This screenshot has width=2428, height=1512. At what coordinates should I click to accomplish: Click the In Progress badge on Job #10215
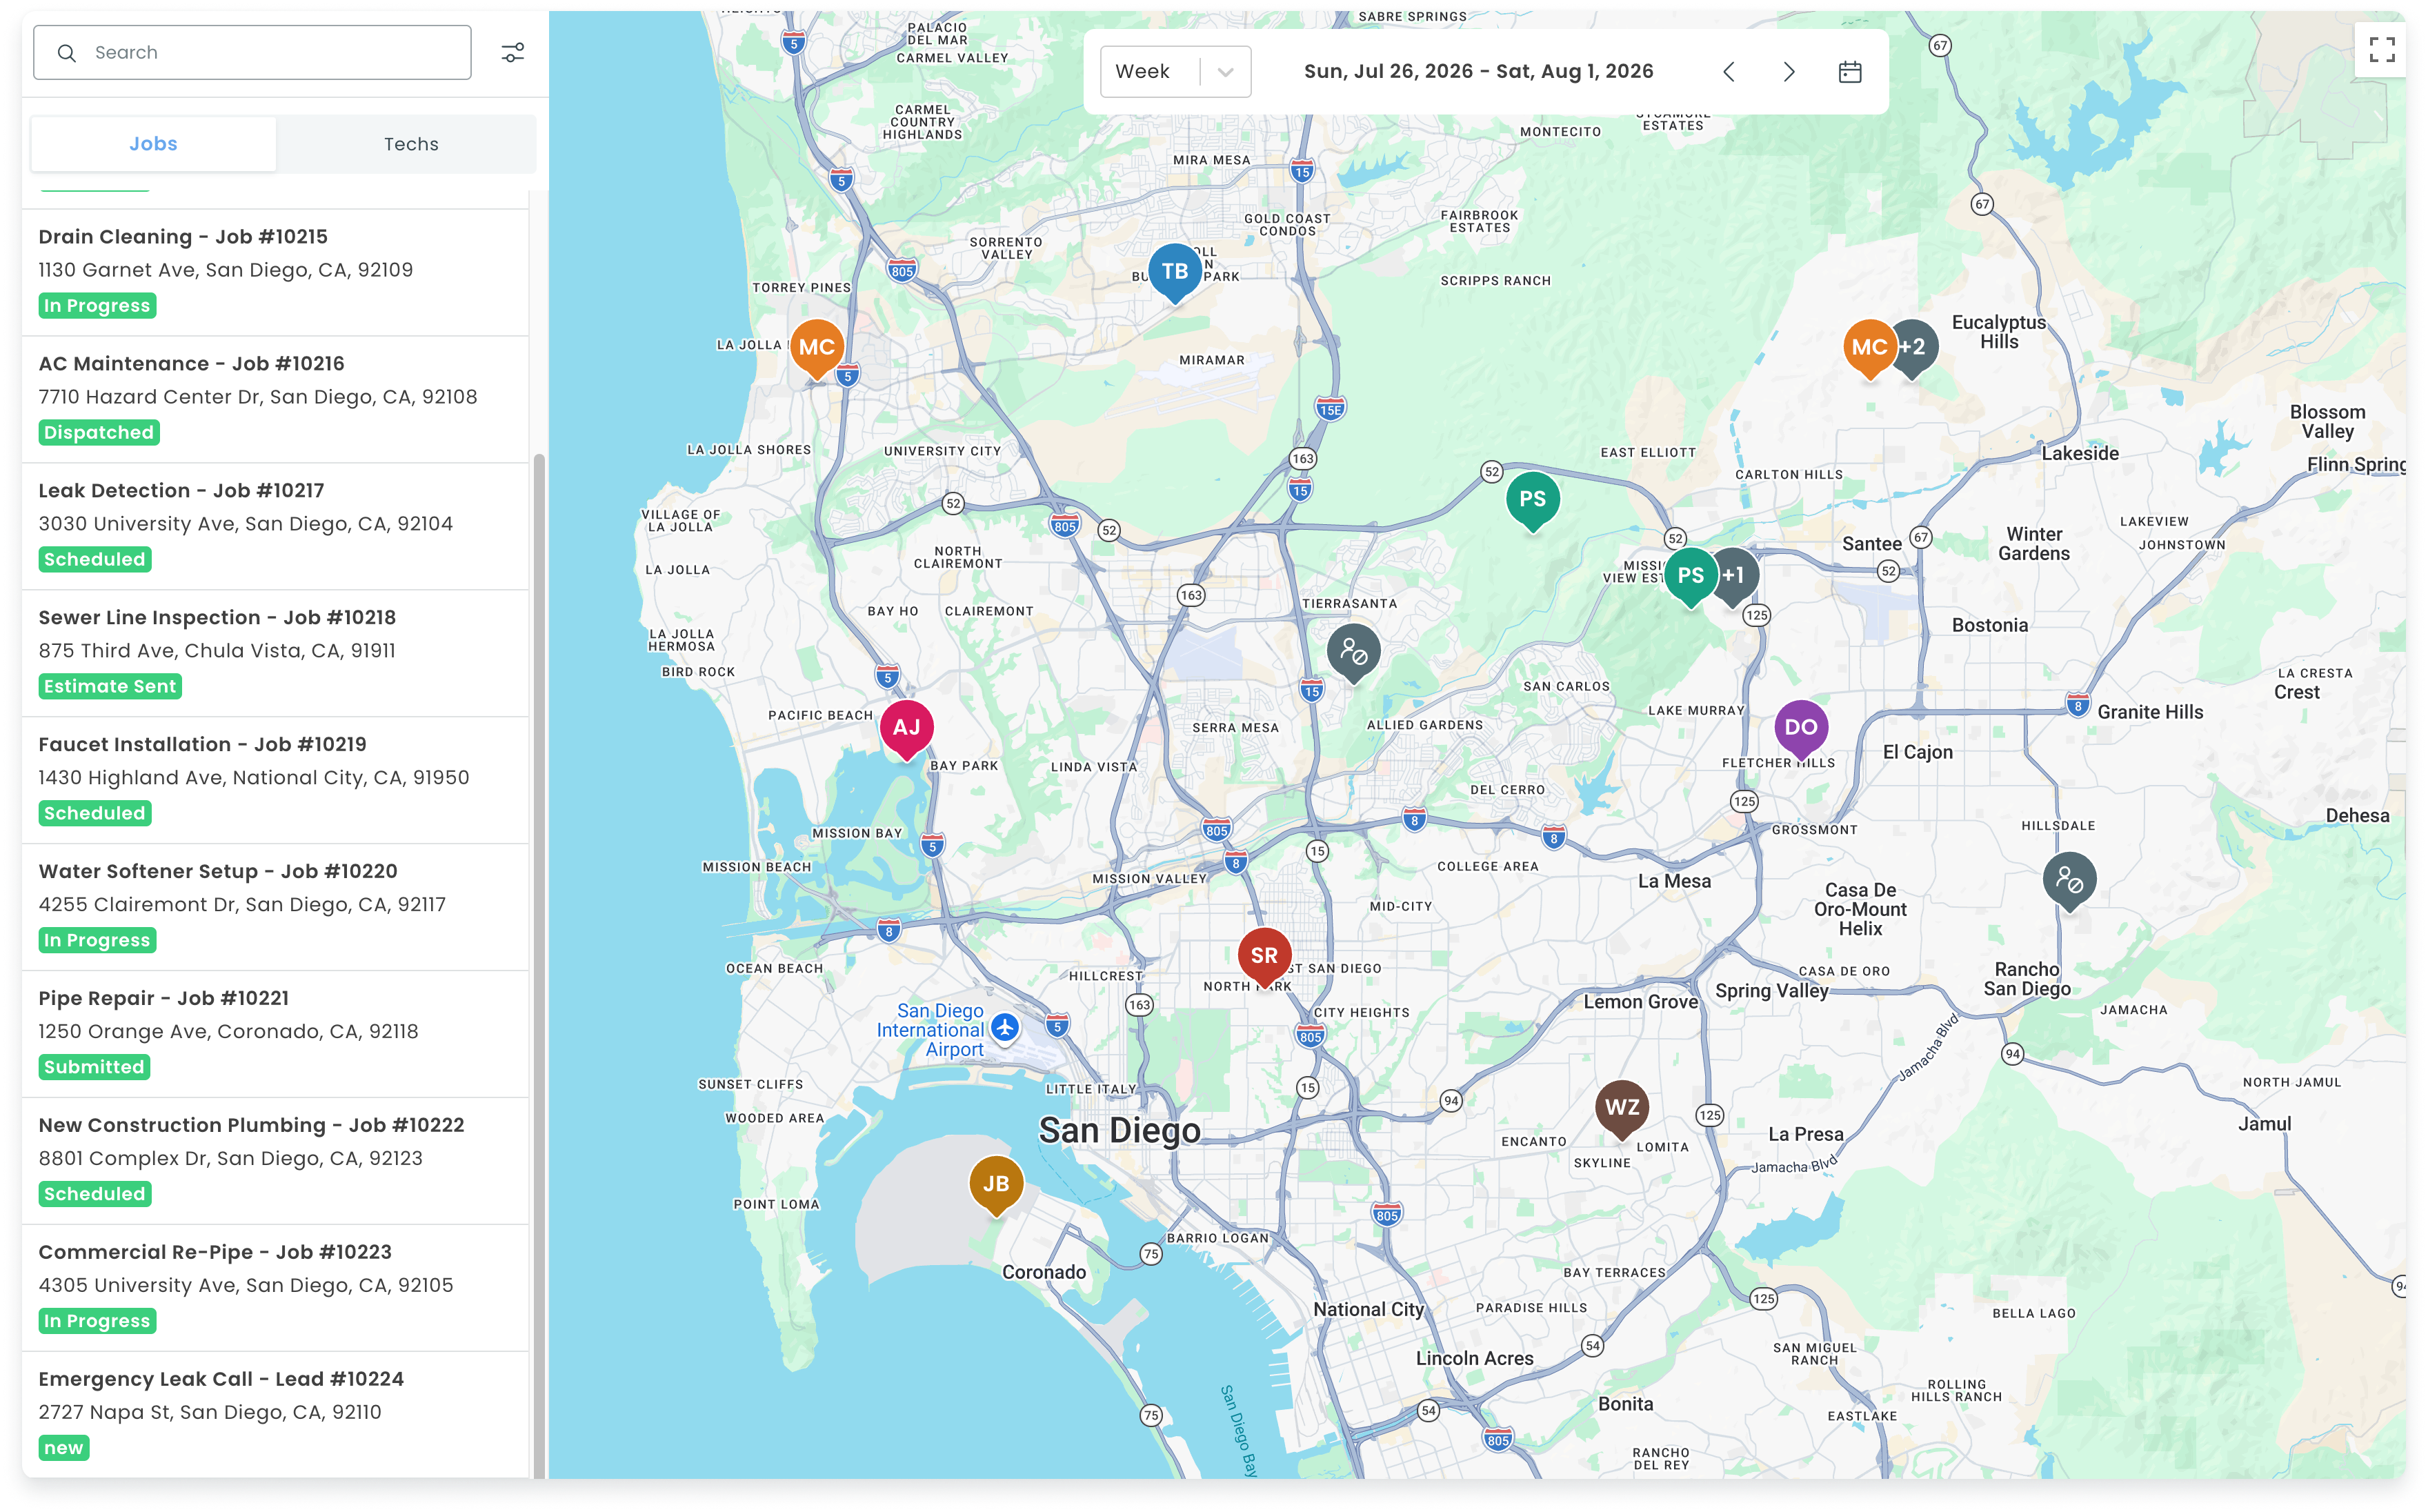coord(97,306)
